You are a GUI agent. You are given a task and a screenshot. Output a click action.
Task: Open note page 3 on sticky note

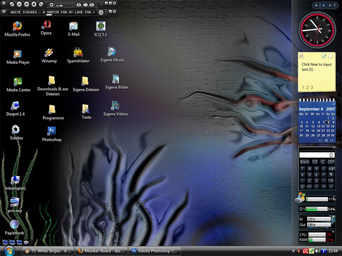tap(312, 87)
